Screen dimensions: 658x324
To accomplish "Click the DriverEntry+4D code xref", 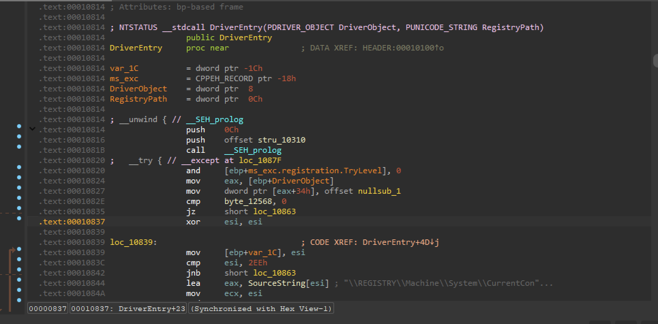I will point(401,242).
